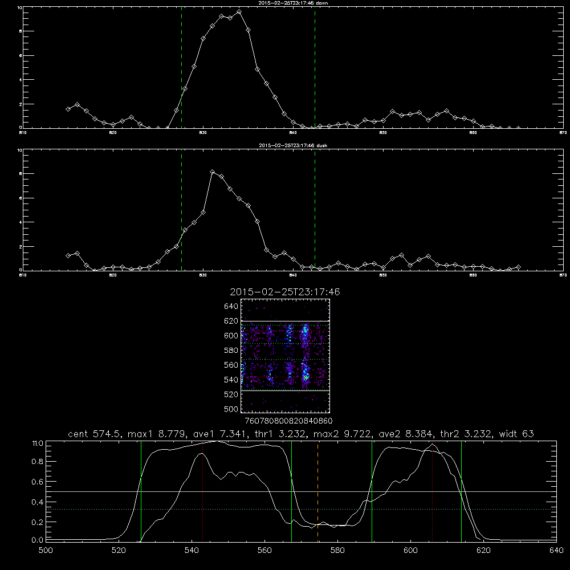Select the 'cent 574.5' value in header
This screenshot has width=570, height=570.
(x=95, y=434)
